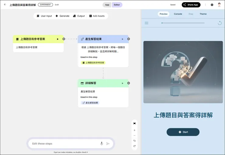Click output port of 詳細解答 node
Image resolution: width=225 pixels, height=155 pixels.
[x=129, y=83]
